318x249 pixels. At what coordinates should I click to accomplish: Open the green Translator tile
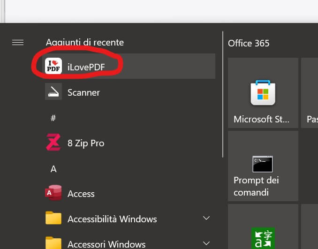coord(263,237)
